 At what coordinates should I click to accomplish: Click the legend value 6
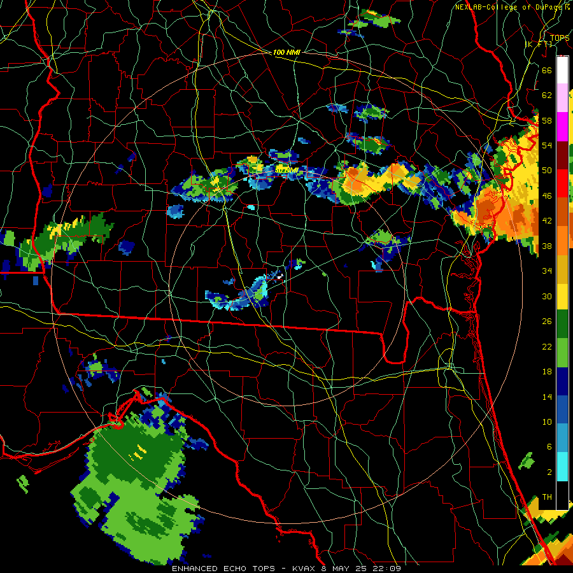[549, 447]
